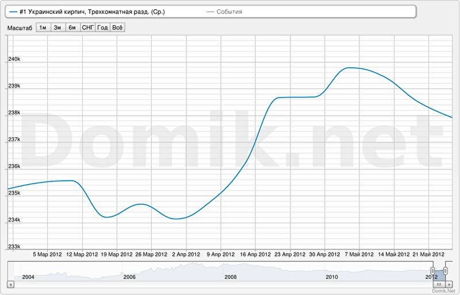Viewport: 460px width, 295px height.
Task: Click the right navigator range handle
Action: pos(445,270)
